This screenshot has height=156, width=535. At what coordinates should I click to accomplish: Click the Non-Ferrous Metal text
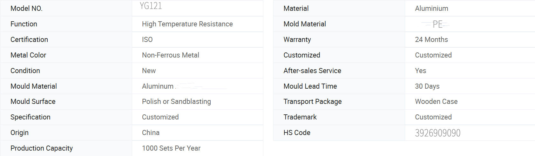point(171,55)
